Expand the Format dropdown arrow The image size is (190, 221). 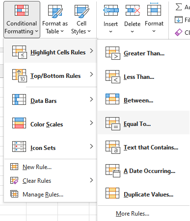point(154,31)
